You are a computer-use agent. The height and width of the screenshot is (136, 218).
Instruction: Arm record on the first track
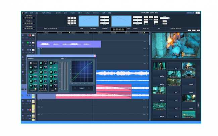pos(30,36)
